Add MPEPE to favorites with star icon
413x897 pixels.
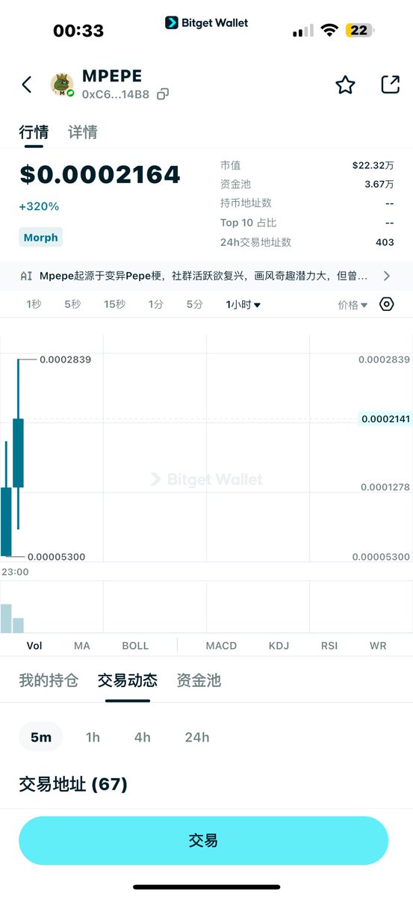coord(345,85)
